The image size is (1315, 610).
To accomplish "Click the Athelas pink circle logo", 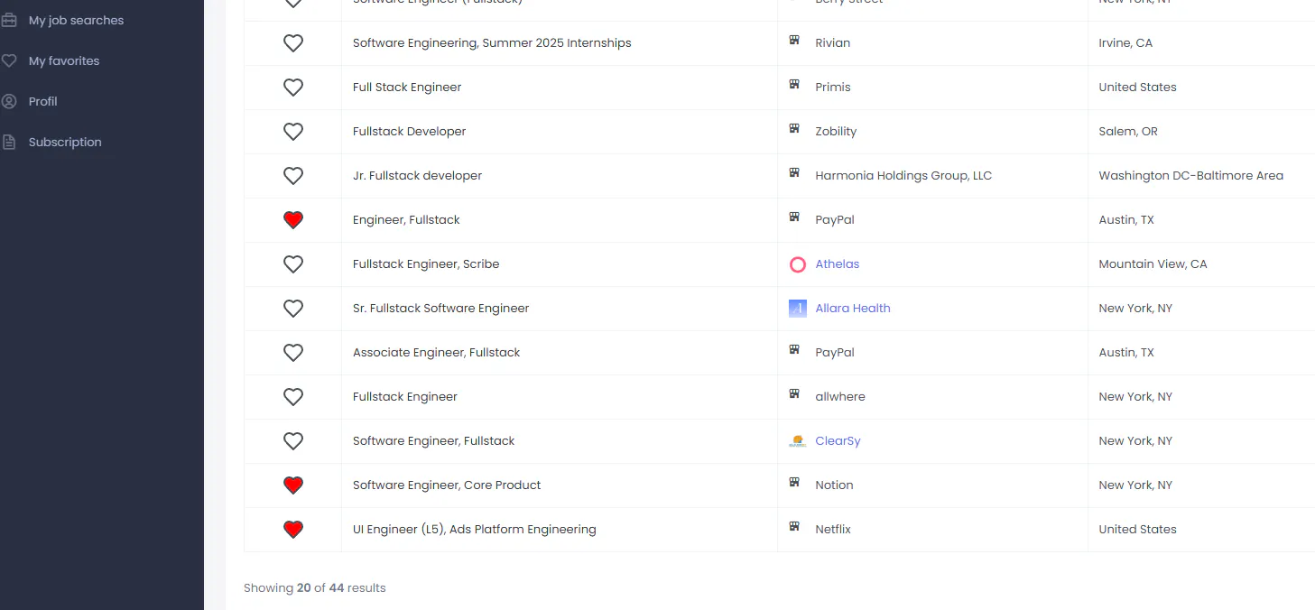I will tap(798, 264).
